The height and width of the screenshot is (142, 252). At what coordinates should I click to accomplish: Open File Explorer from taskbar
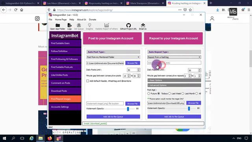(41, 138)
